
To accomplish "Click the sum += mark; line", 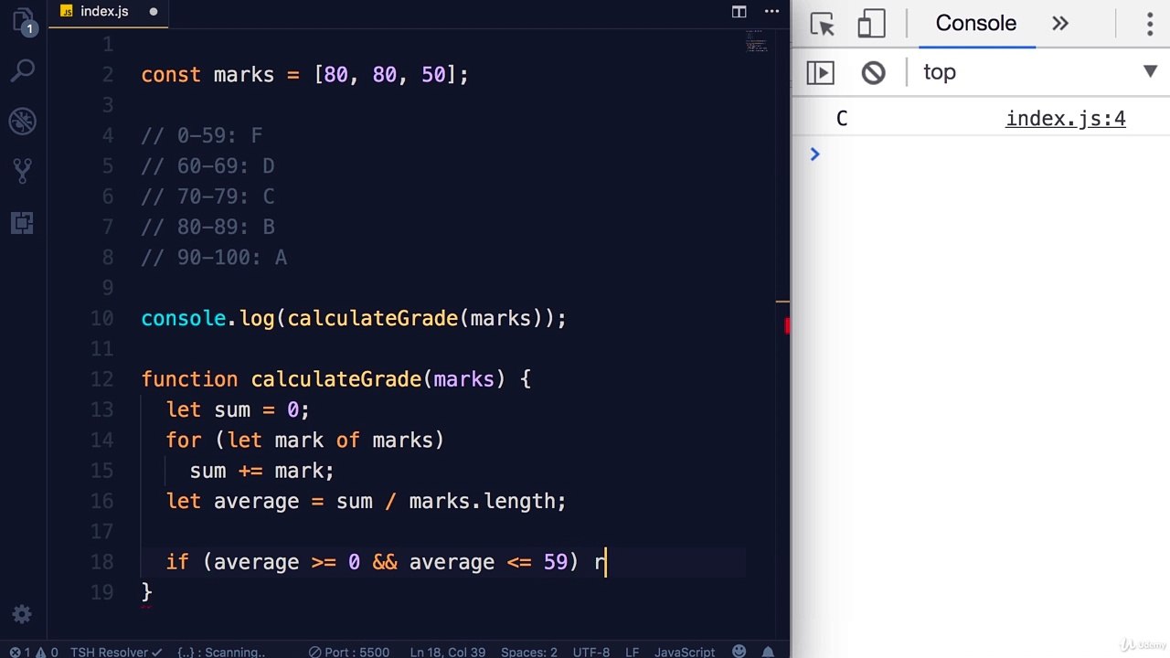I will click(x=262, y=471).
